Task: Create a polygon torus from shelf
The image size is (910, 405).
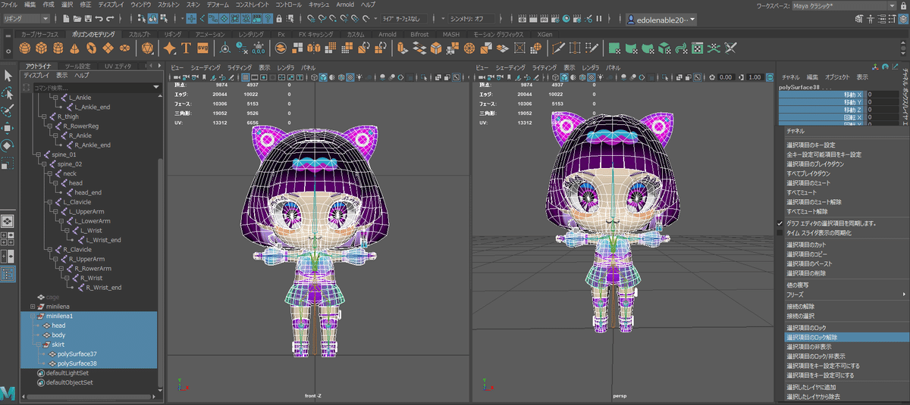Action: tap(92, 48)
